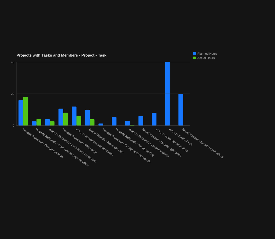The height and width of the screenshot is (239, 275).
Task: Click the blue bar for Configure DNS records
Action: click(x=101, y=124)
